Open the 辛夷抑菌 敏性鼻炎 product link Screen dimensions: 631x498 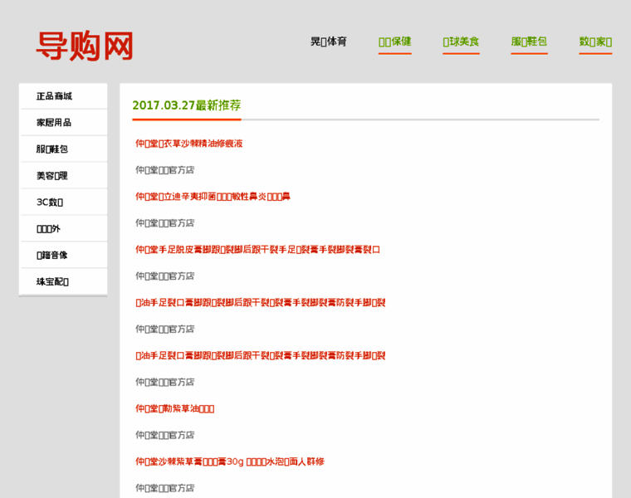click(213, 197)
